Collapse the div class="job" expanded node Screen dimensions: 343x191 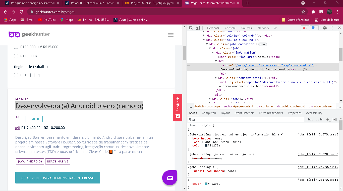(x=210, y=48)
